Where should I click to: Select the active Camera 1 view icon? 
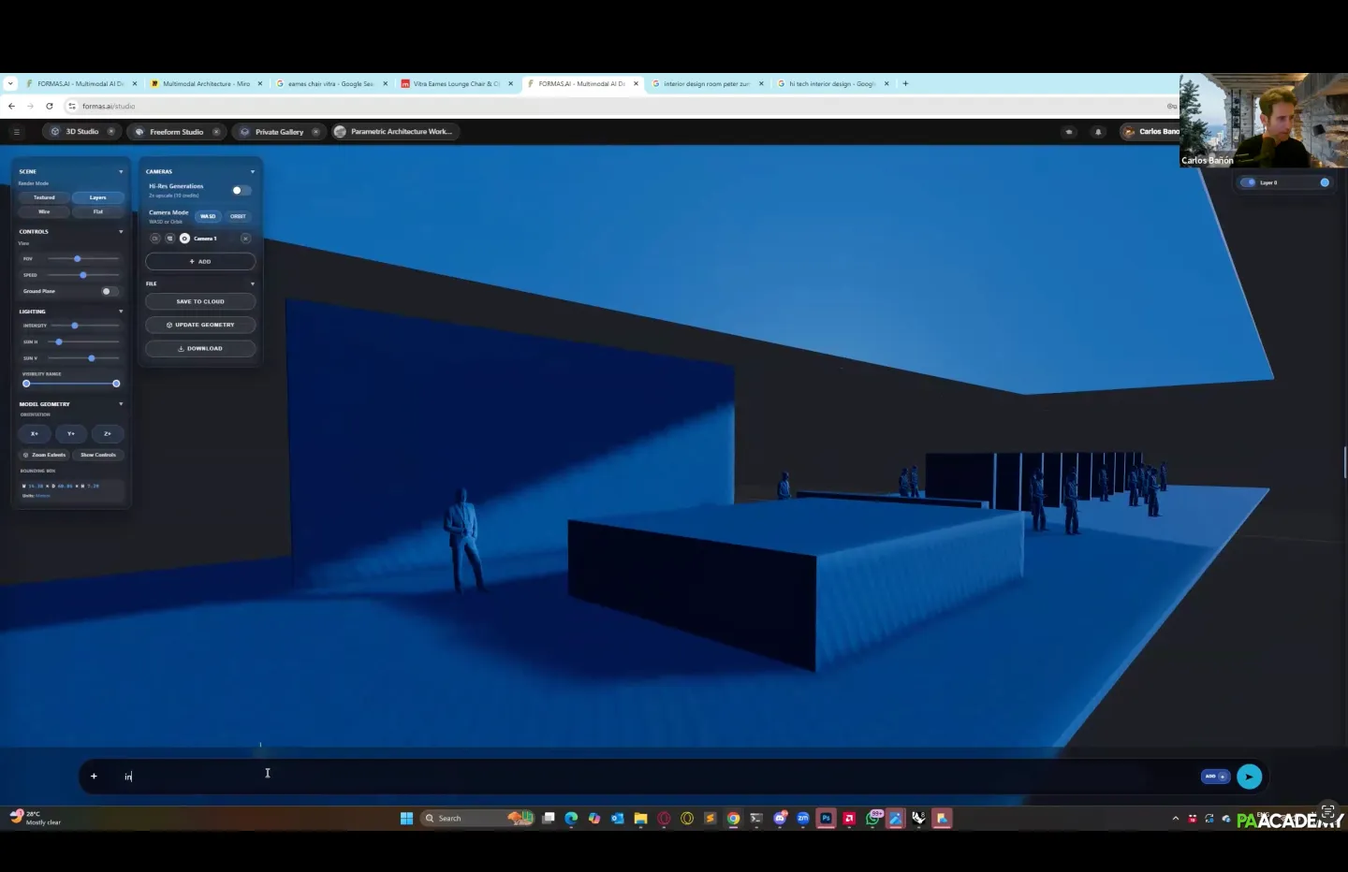pos(184,239)
